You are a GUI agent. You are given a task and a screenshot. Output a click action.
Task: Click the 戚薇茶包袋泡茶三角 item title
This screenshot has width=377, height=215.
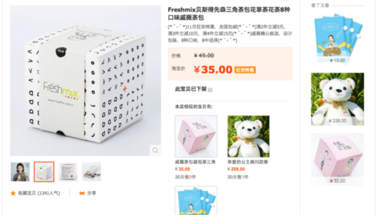pyautogui.click(x=195, y=162)
